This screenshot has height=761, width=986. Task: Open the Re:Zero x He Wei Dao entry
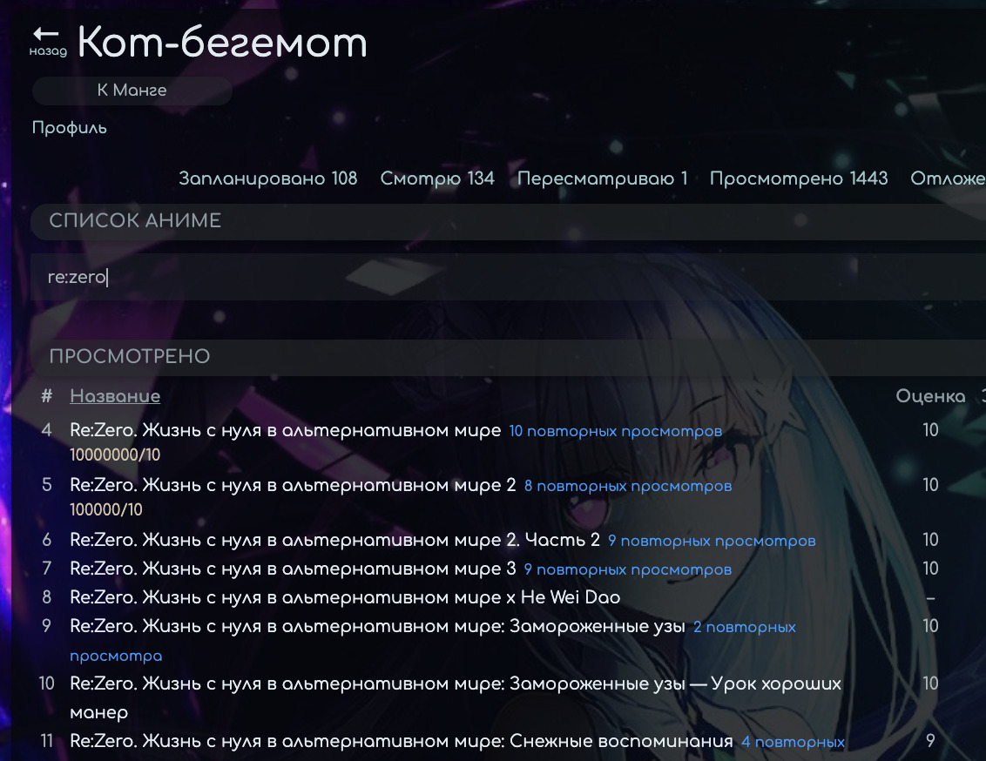[345, 597]
